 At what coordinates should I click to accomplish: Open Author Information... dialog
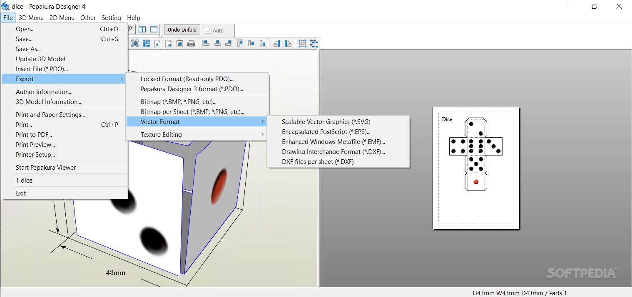64,92
